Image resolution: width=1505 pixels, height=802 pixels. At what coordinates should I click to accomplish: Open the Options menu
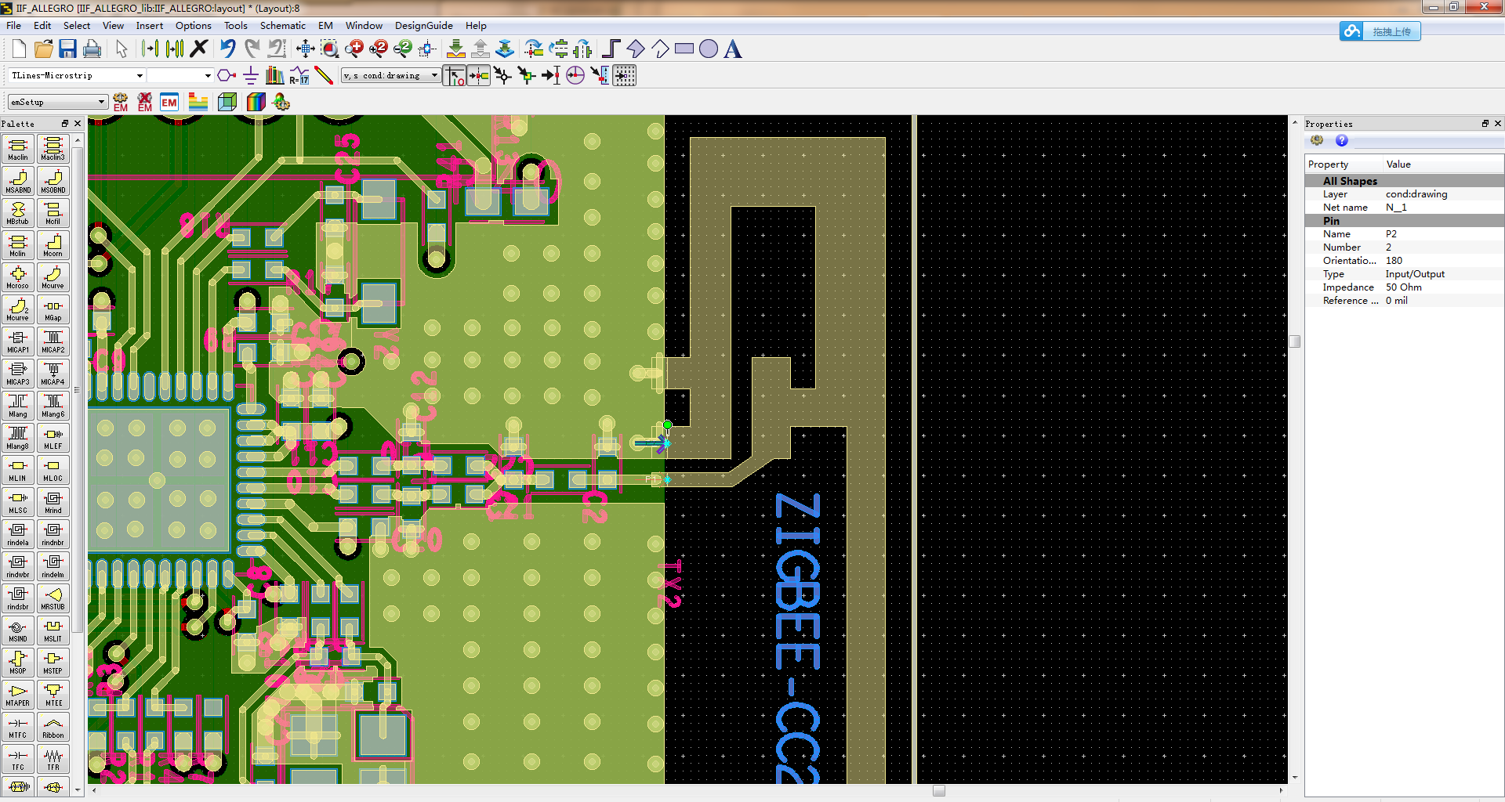(x=193, y=25)
